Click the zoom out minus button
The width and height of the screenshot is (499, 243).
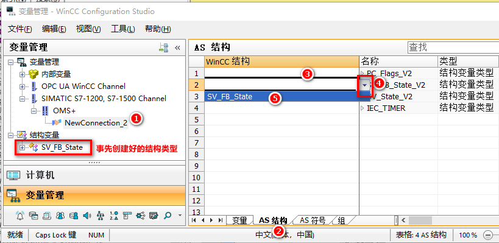point(488,235)
